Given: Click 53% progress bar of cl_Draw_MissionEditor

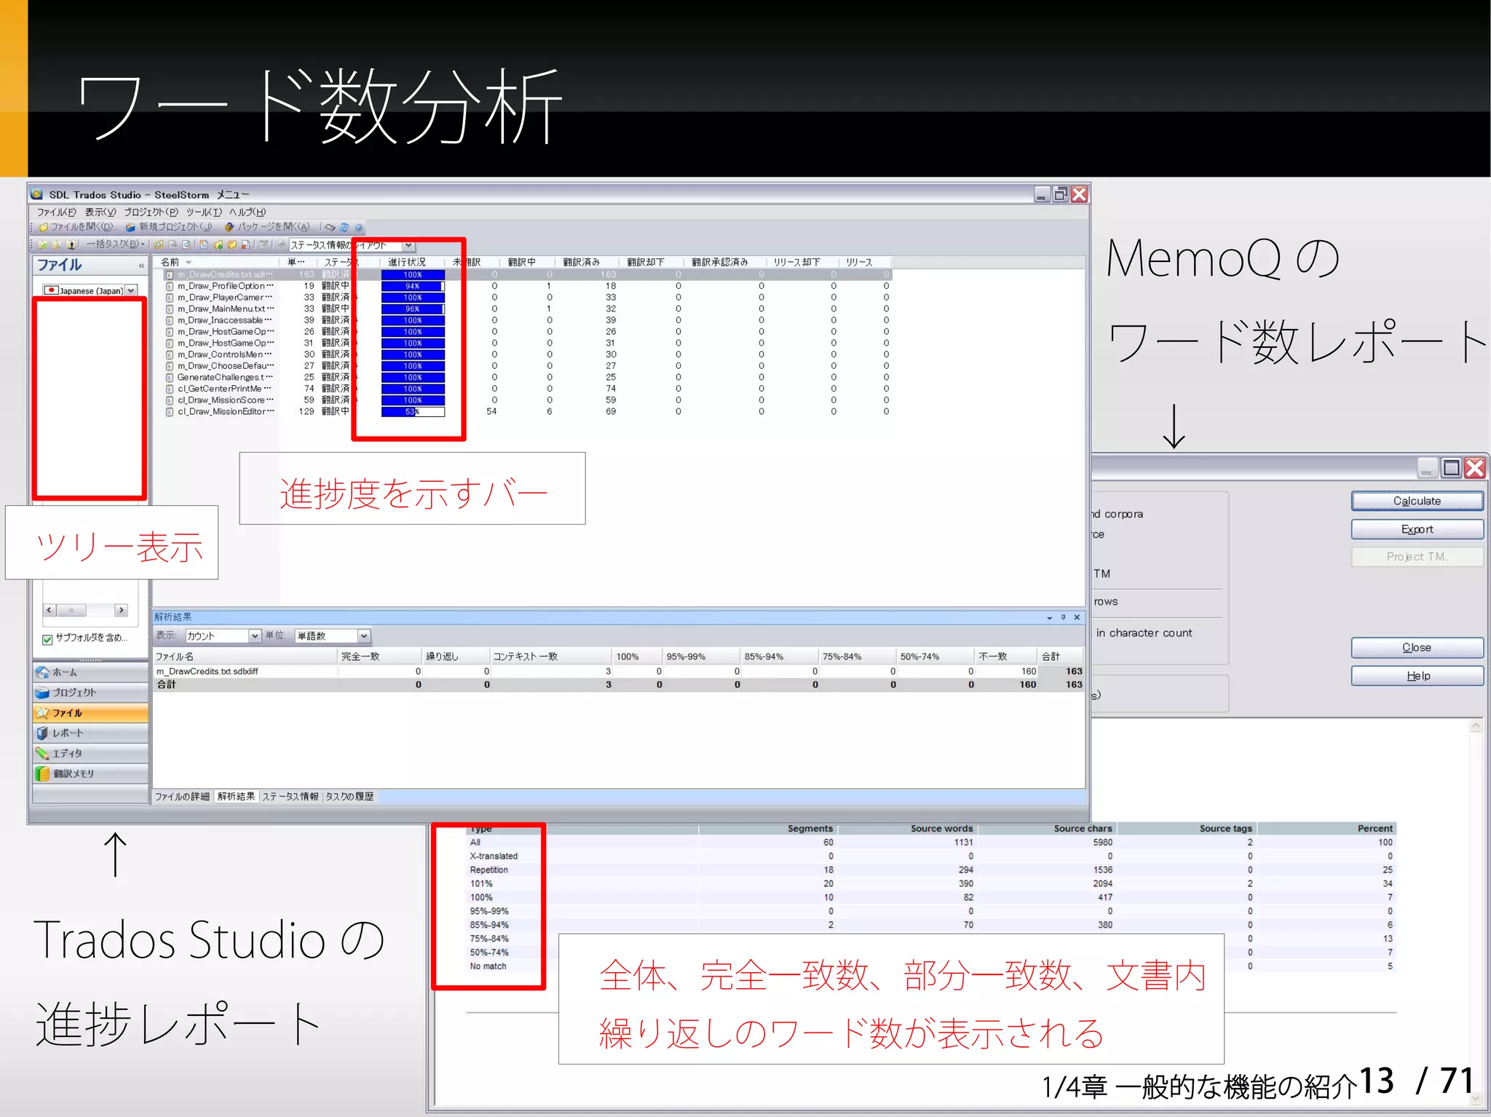Looking at the screenshot, I should coord(413,412).
